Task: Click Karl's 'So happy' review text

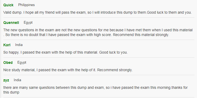Action: [66, 52]
